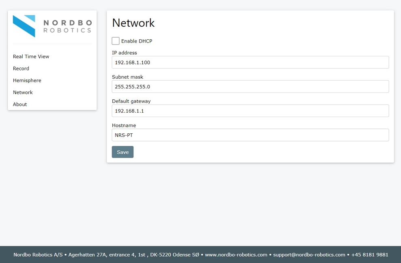
Task: Open the Hemisphere page
Action: click(x=27, y=81)
